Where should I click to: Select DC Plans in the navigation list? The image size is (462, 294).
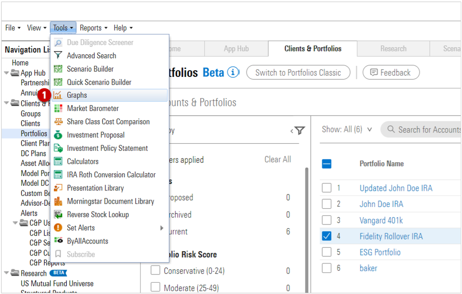click(x=33, y=153)
